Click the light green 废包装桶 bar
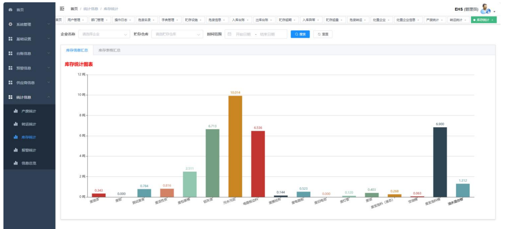The image size is (506, 229). click(190, 184)
